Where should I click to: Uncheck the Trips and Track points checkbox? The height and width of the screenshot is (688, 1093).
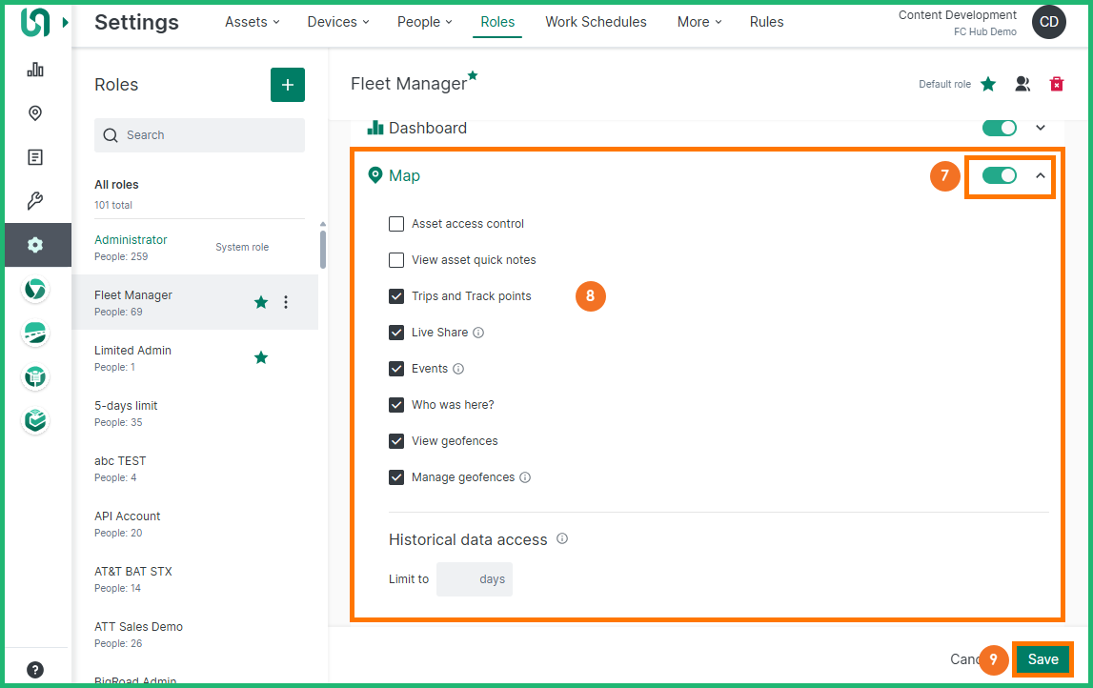pyautogui.click(x=396, y=296)
